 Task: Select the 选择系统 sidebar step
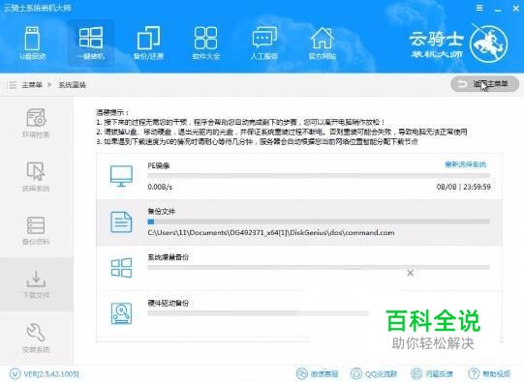coord(36,177)
